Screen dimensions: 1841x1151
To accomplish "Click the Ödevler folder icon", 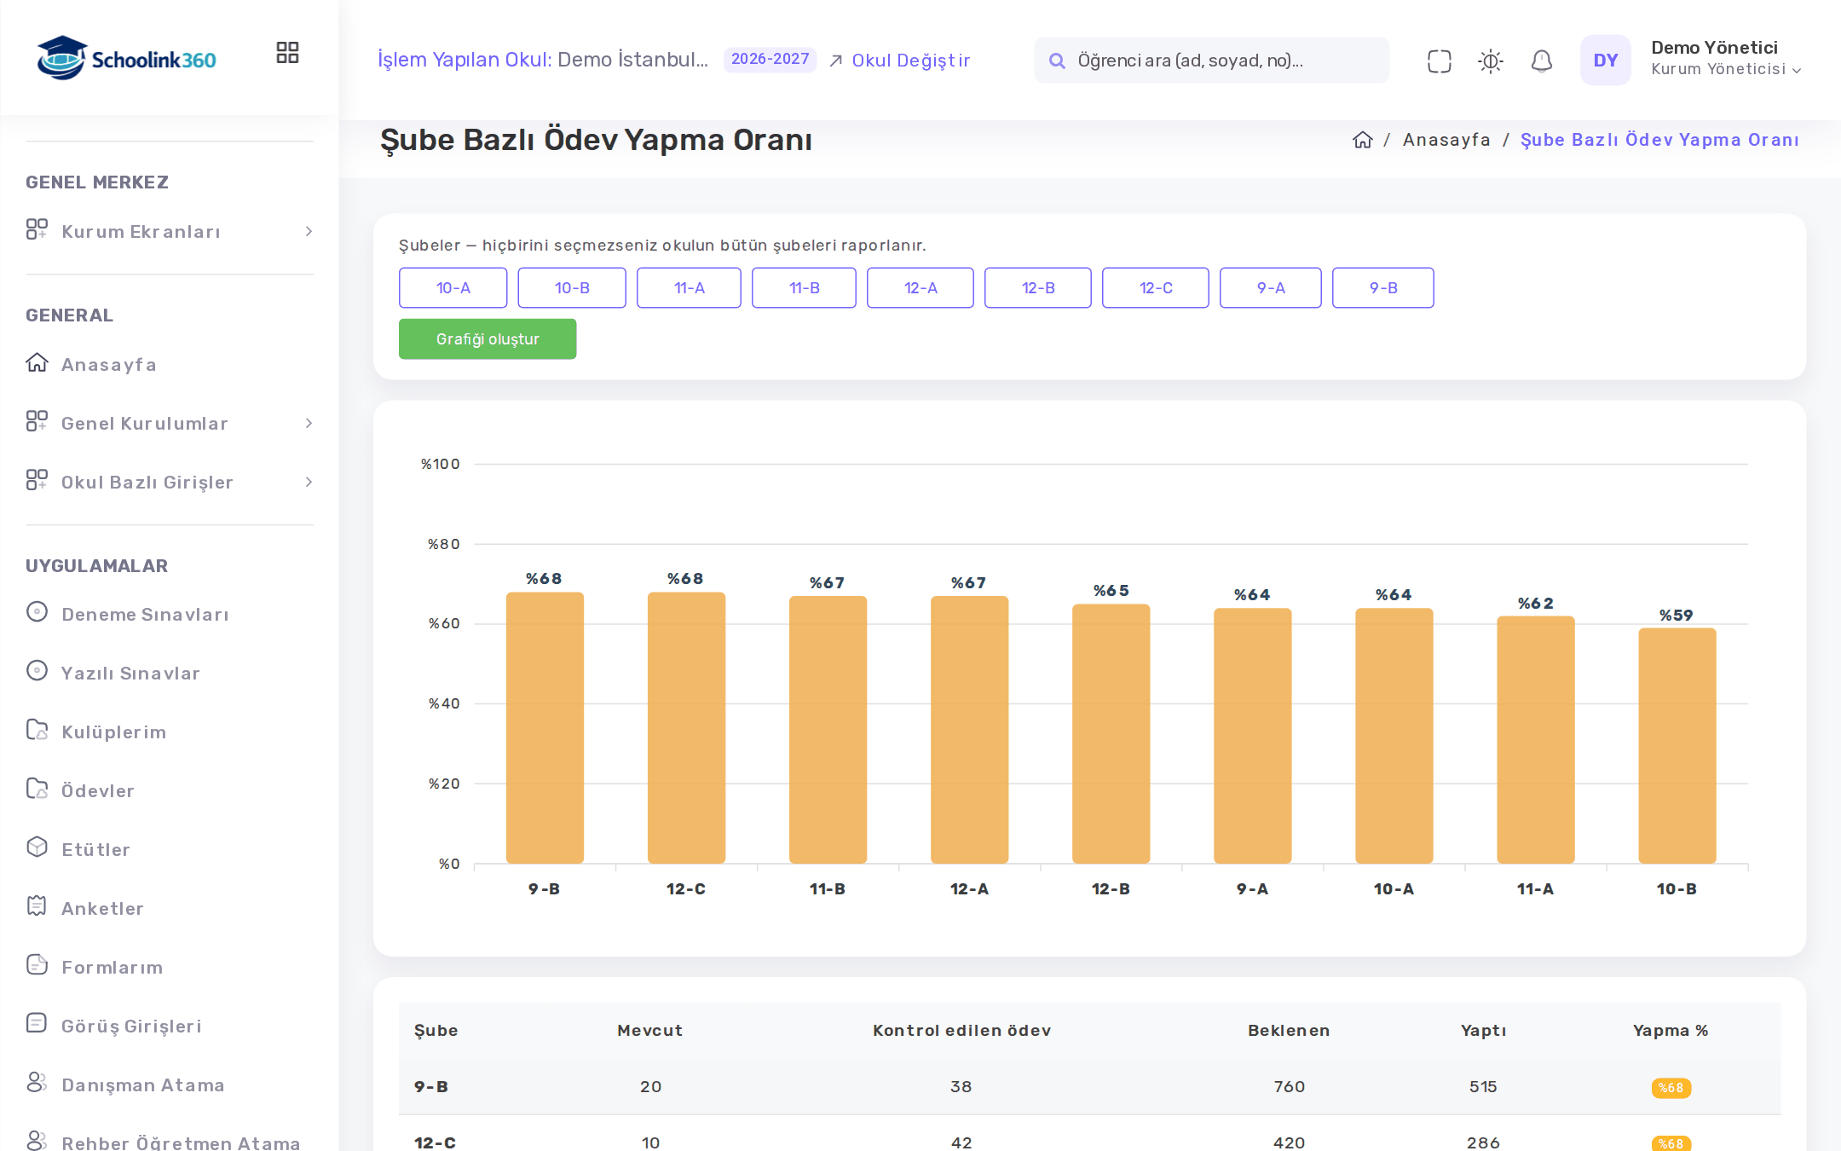I will (37, 788).
